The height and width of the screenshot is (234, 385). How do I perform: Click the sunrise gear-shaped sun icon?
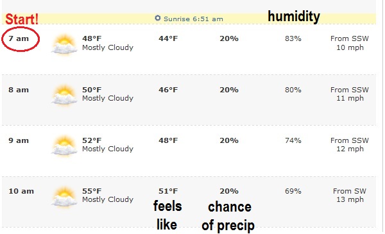(x=158, y=18)
